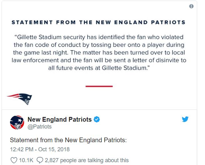This screenshot has width=205, height=165.
Task: Click the 10.1K likes count
Action: (x=26, y=160)
